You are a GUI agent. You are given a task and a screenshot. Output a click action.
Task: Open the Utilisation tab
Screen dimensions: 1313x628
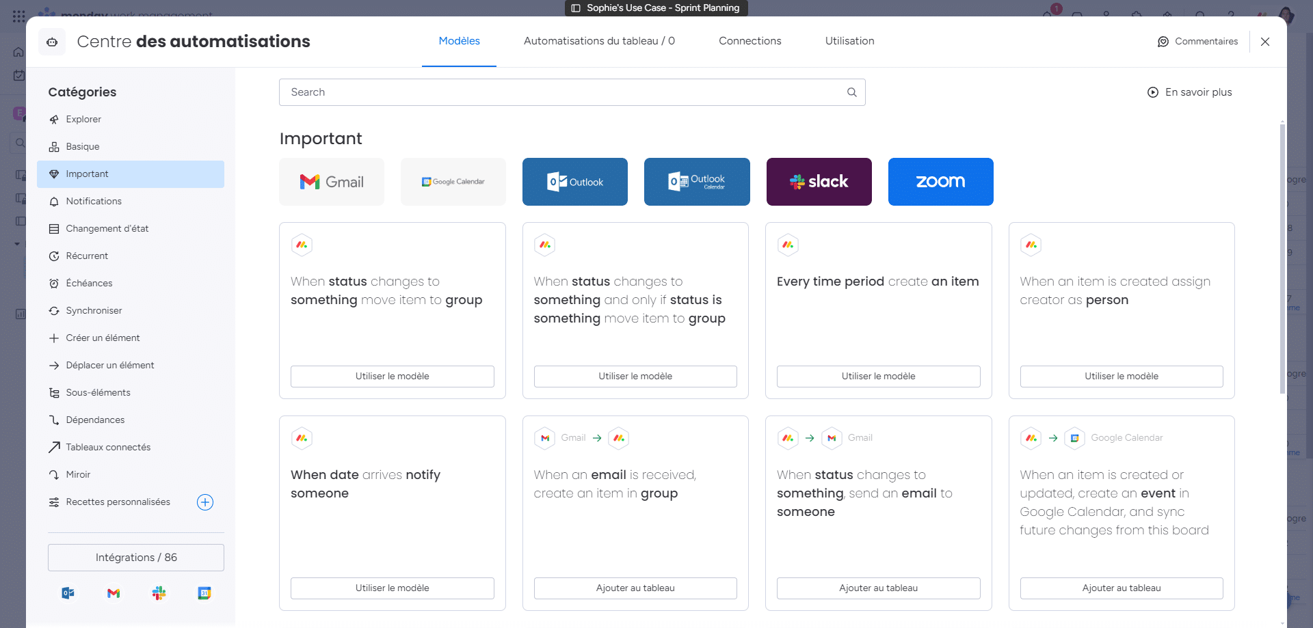click(x=850, y=41)
